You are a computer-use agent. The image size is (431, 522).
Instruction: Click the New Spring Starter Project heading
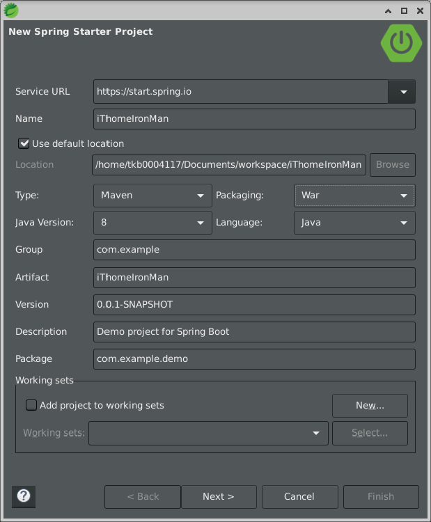[x=81, y=31]
